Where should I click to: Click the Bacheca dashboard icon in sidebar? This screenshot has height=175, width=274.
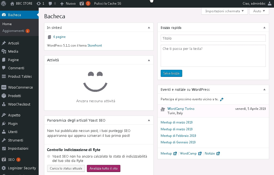4,15
